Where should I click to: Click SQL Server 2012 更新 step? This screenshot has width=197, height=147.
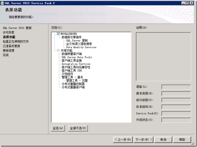pos(17,28)
